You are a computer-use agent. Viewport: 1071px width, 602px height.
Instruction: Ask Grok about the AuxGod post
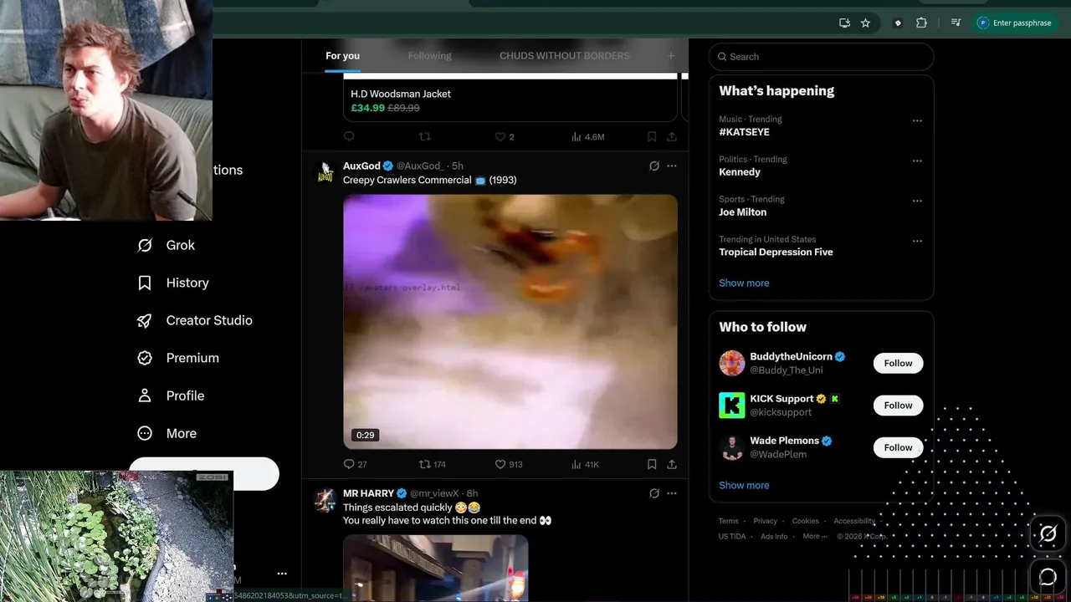click(x=654, y=166)
